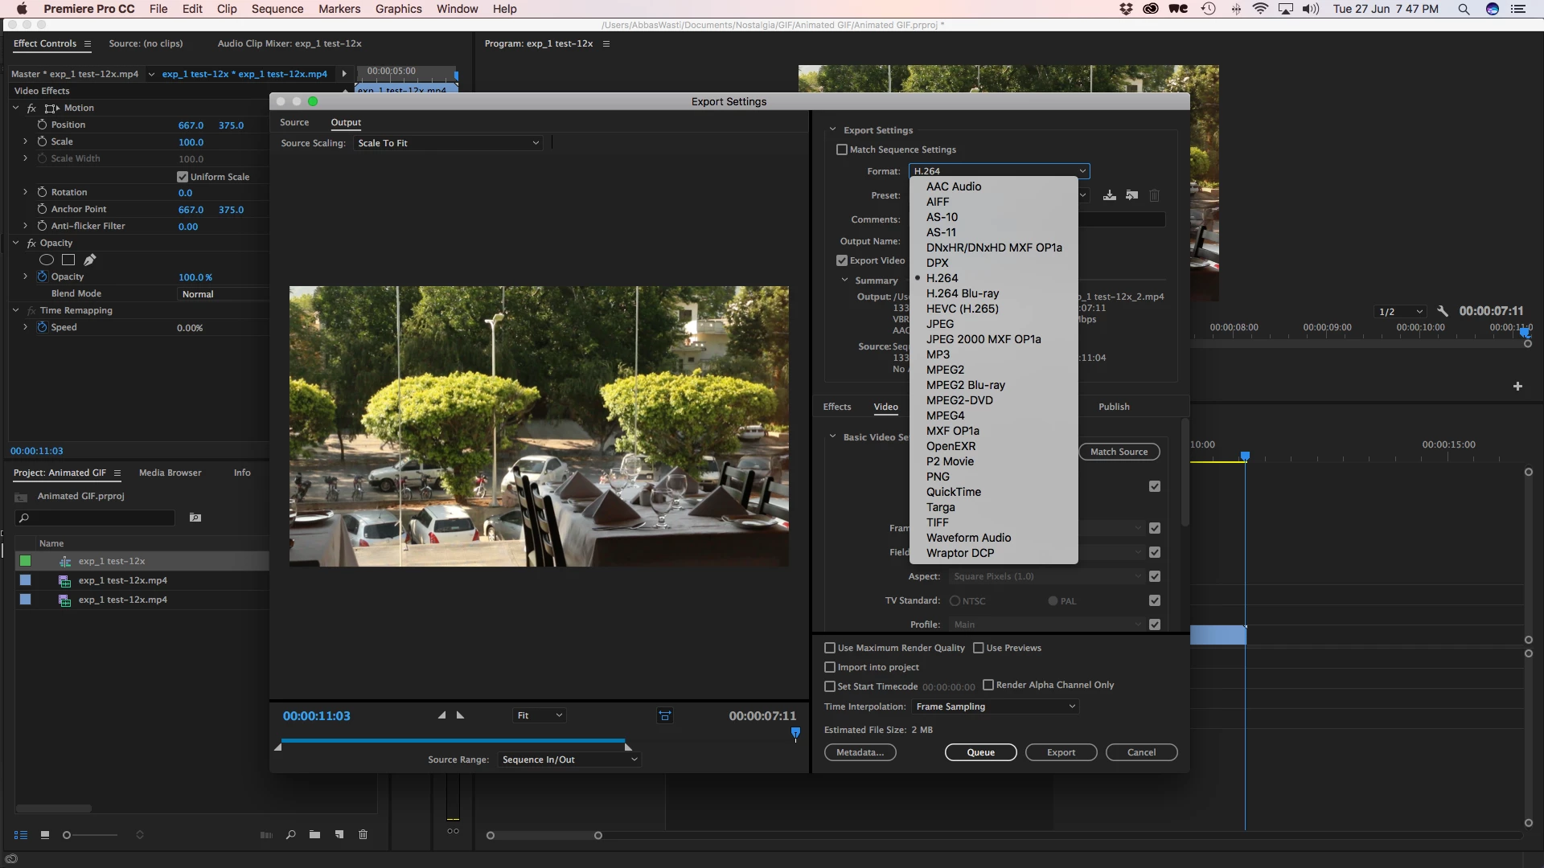Click the set in point marker icon
Viewport: 1544px width, 868px height.
[441, 715]
